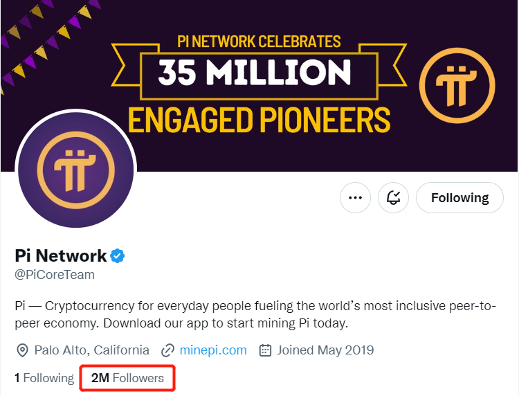Toggle tweet notifications with the bell icon

394,198
